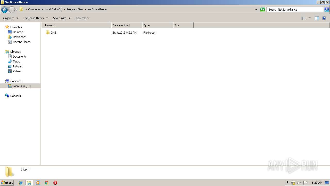This screenshot has height=186, width=330.
Task: Expand the arrow after Computer in breadcrumb
Action: coord(43,9)
